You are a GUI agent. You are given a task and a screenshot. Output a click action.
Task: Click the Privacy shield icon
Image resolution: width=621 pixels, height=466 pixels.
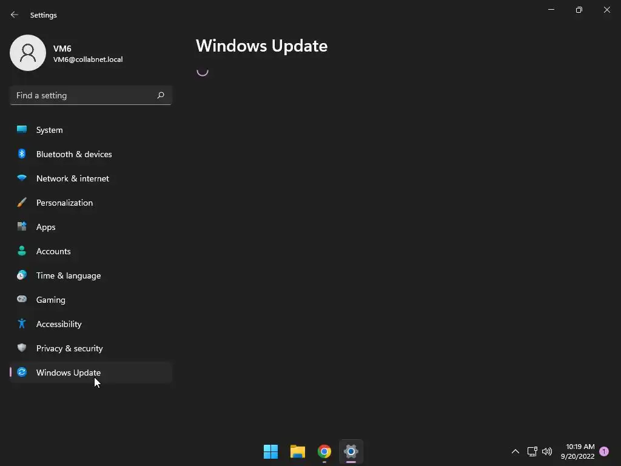pos(22,348)
